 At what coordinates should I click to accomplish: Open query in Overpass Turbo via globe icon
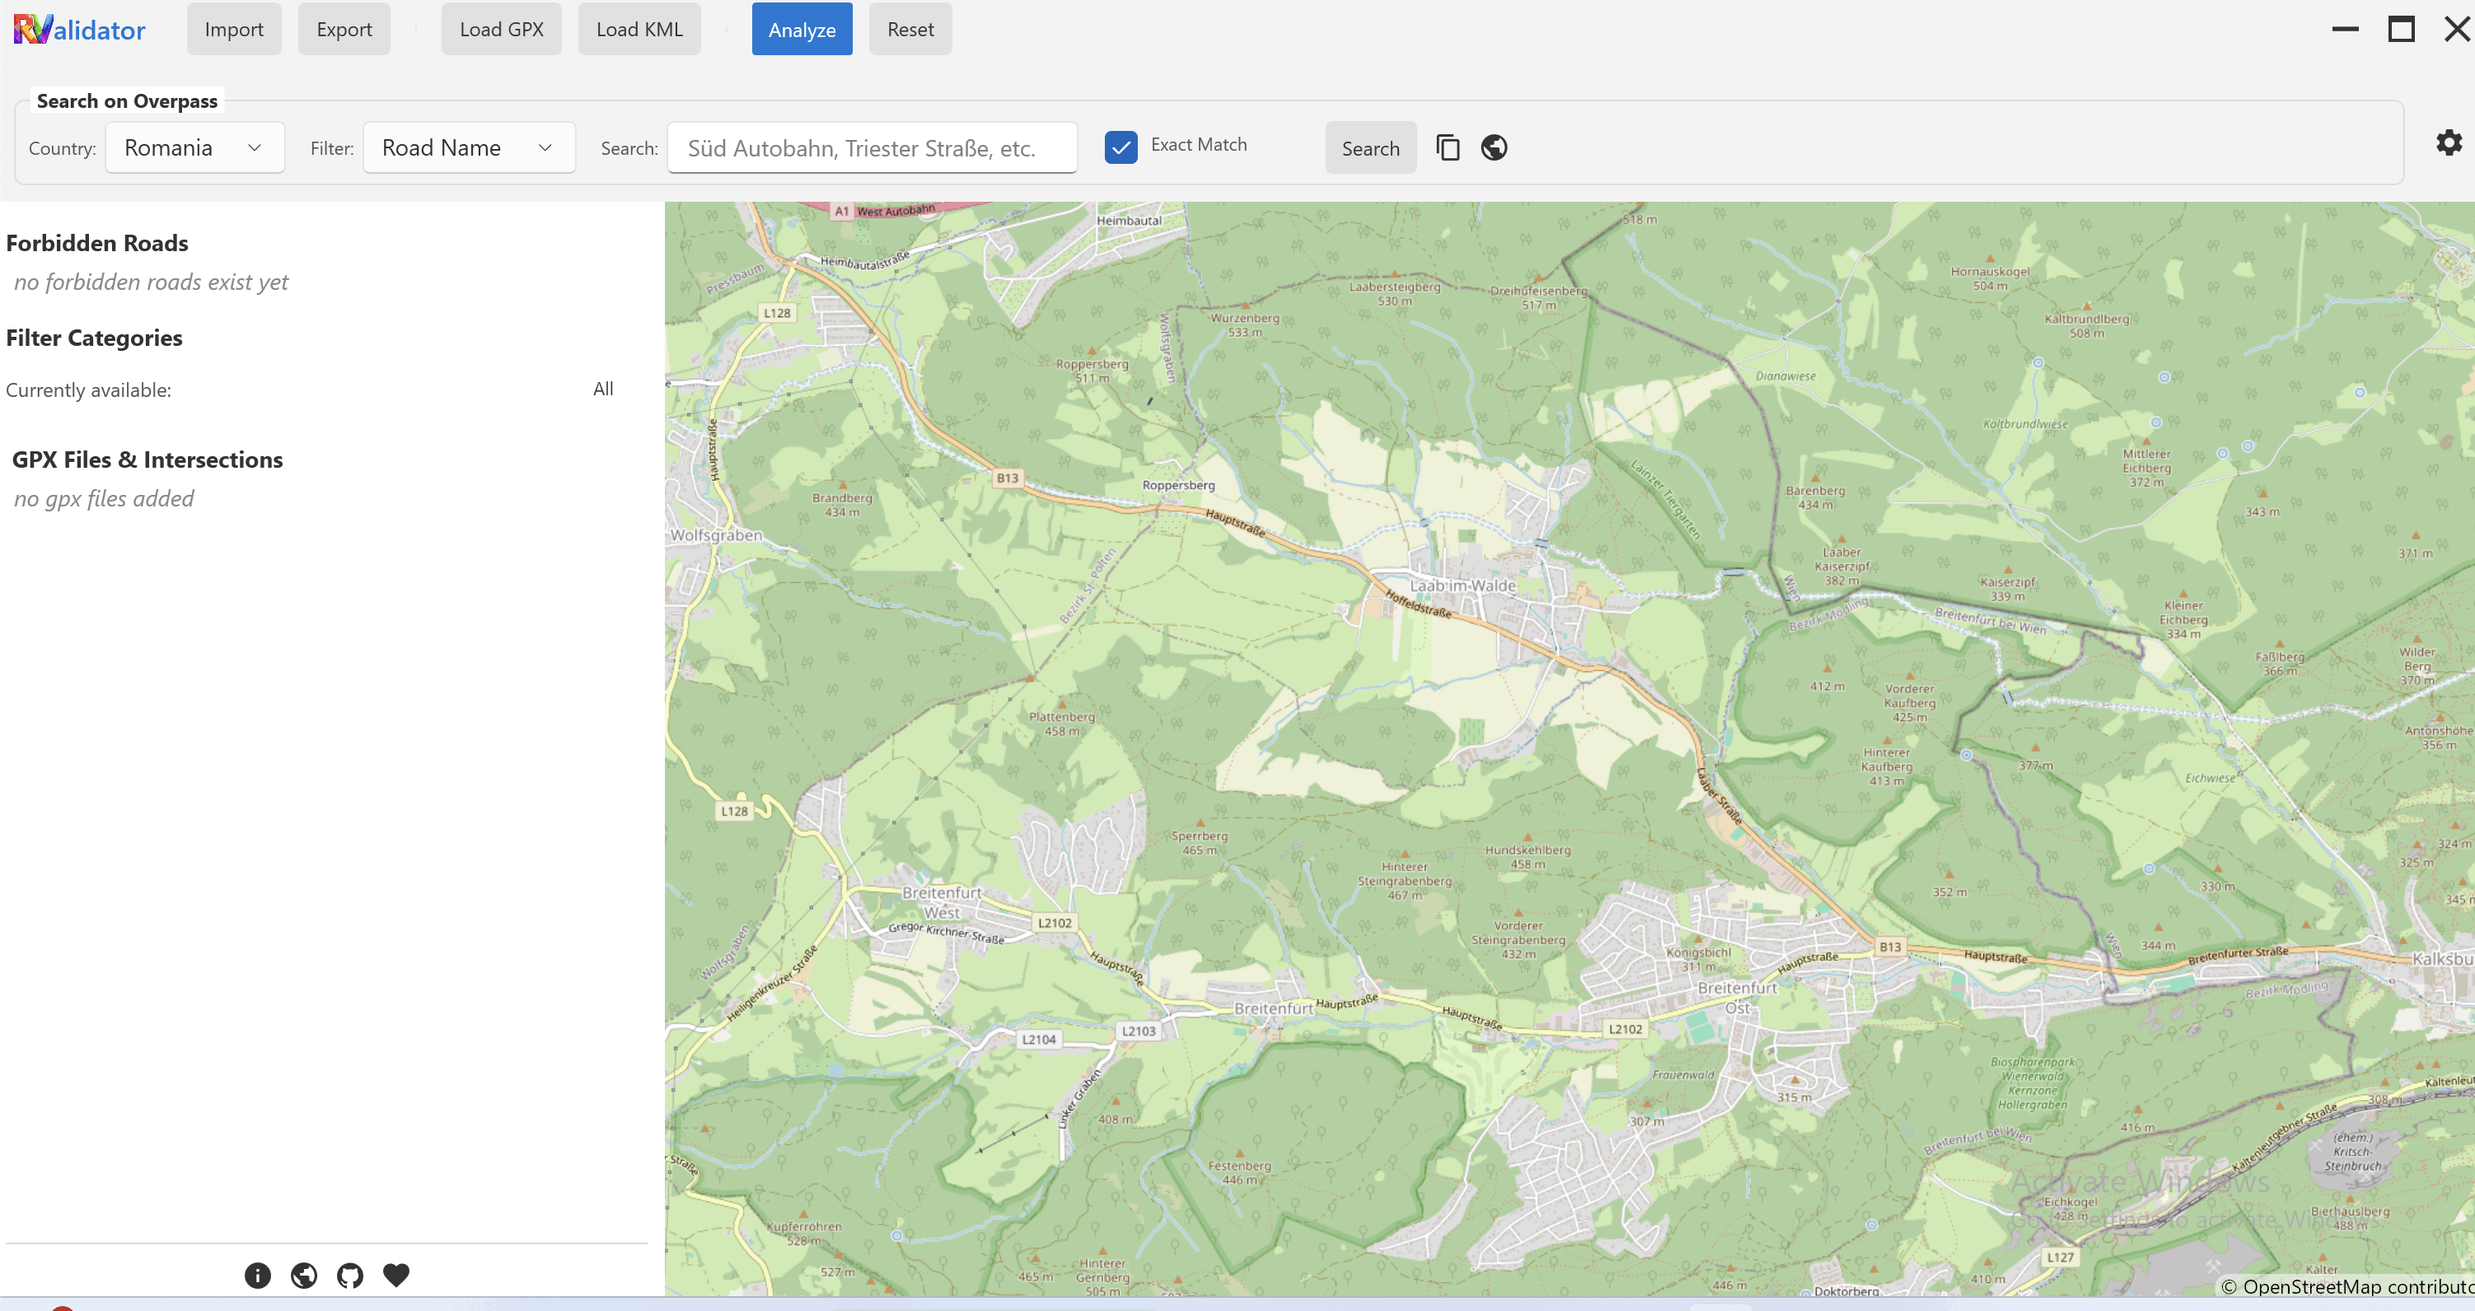click(x=1494, y=147)
